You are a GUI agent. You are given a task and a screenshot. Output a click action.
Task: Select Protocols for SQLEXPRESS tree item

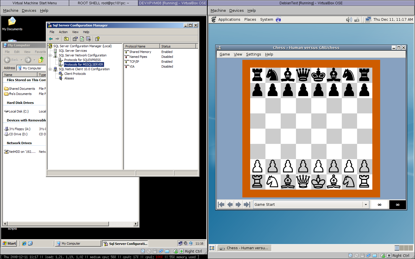[x=82, y=60]
